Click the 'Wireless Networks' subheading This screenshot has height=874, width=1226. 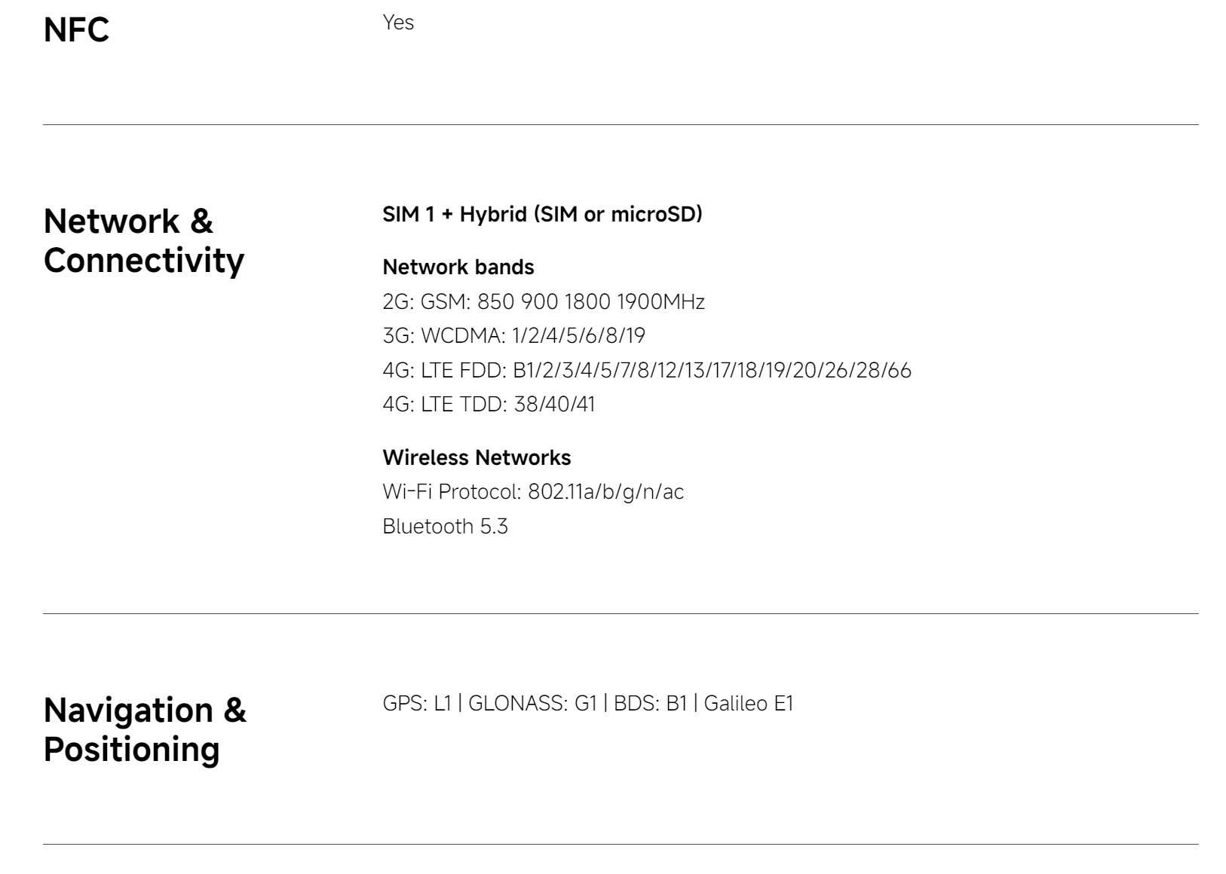(477, 458)
